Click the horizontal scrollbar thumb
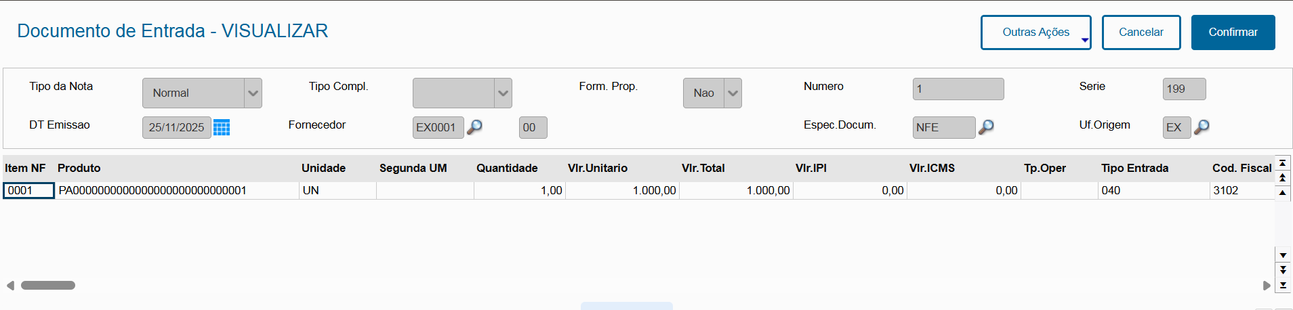Image resolution: width=1293 pixels, height=310 pixels. point(48,286)
